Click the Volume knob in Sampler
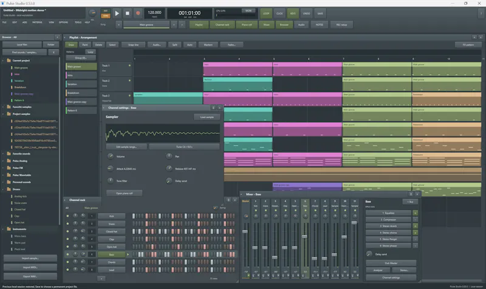Screen dimensions: 486x289 point(111,156)
